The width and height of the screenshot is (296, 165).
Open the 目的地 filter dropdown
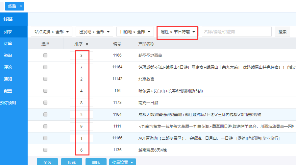coord(135,32)
